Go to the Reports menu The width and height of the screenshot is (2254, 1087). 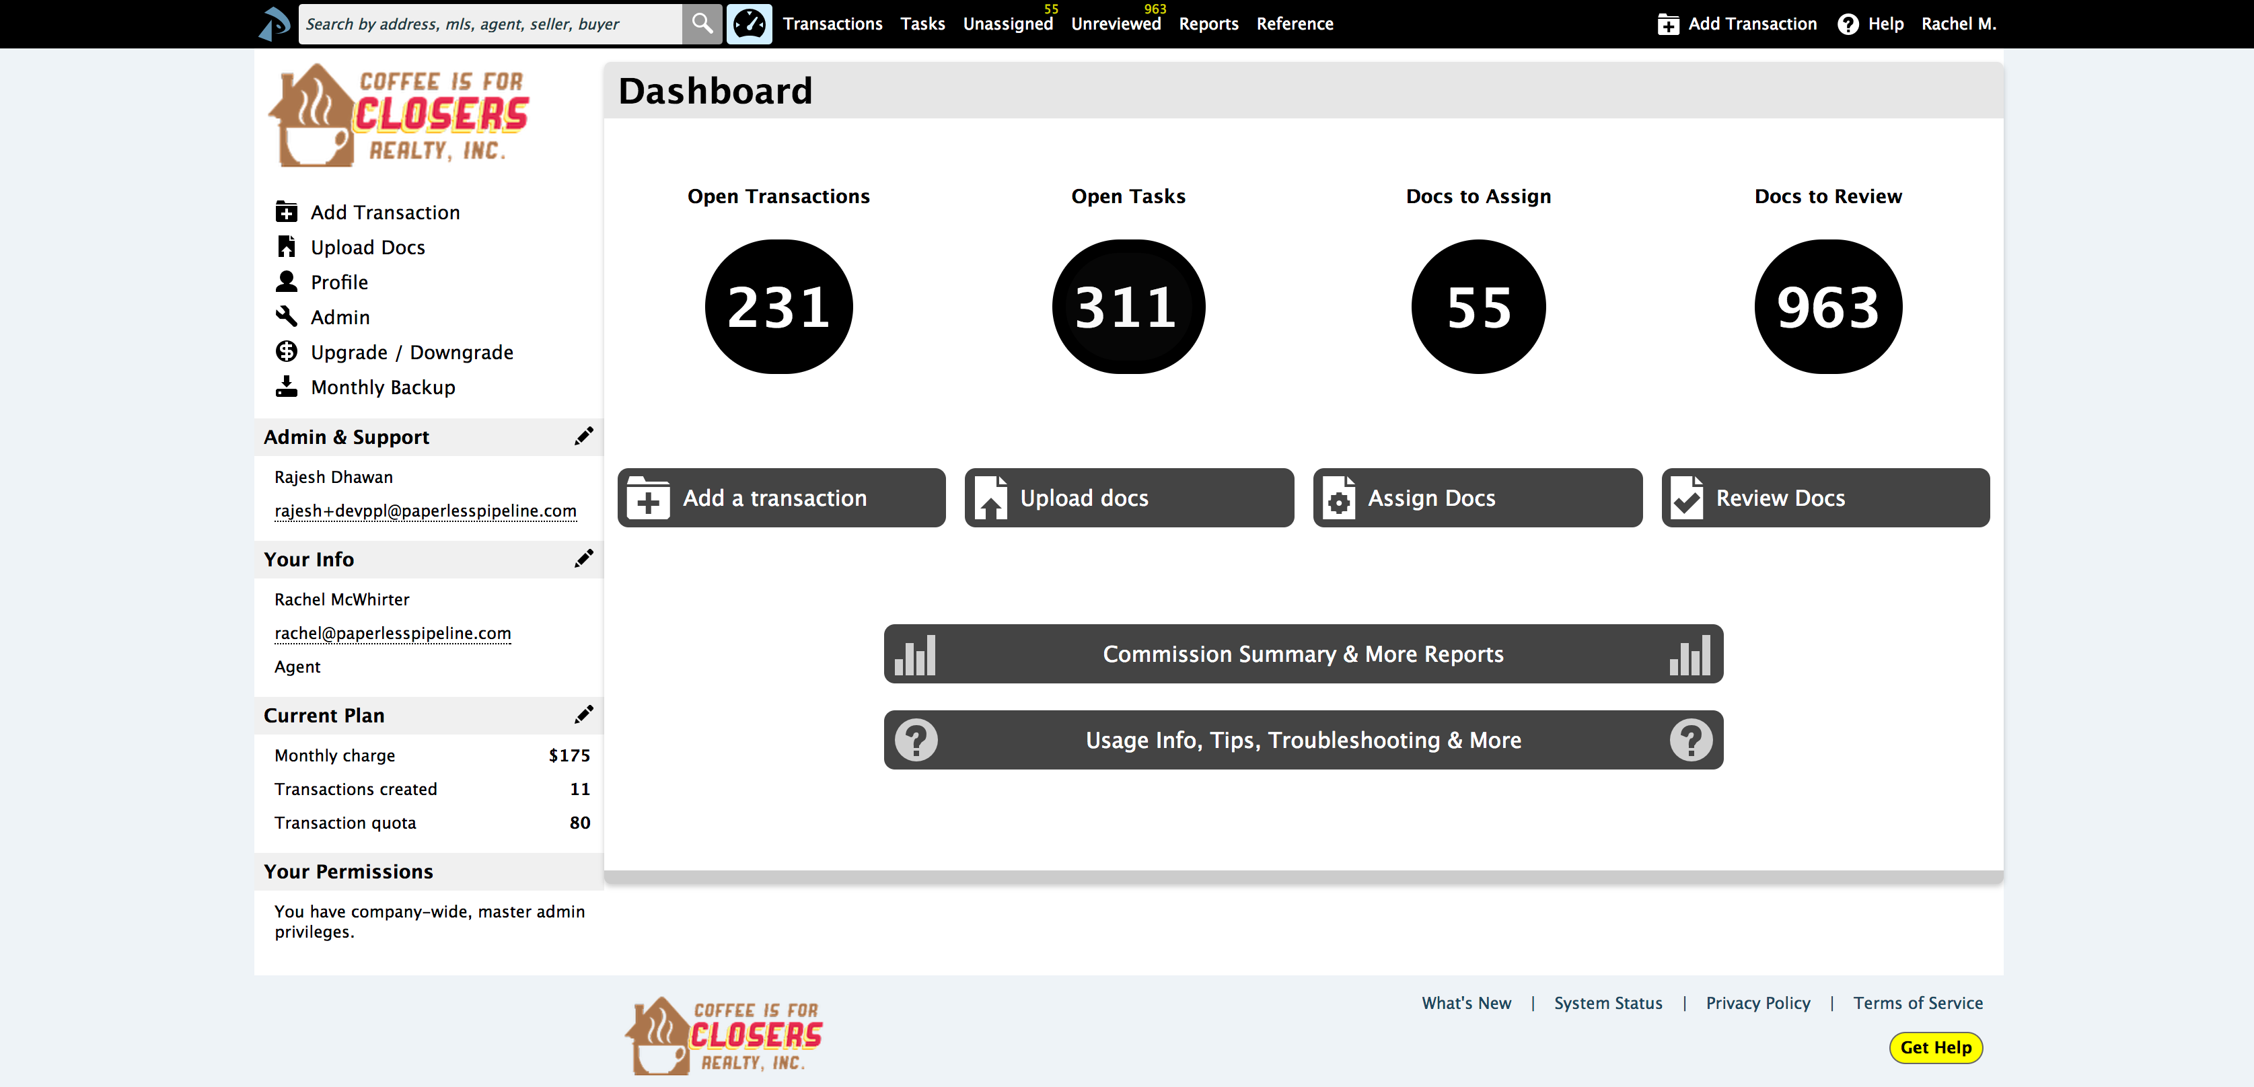click(x=1208, y=24)
